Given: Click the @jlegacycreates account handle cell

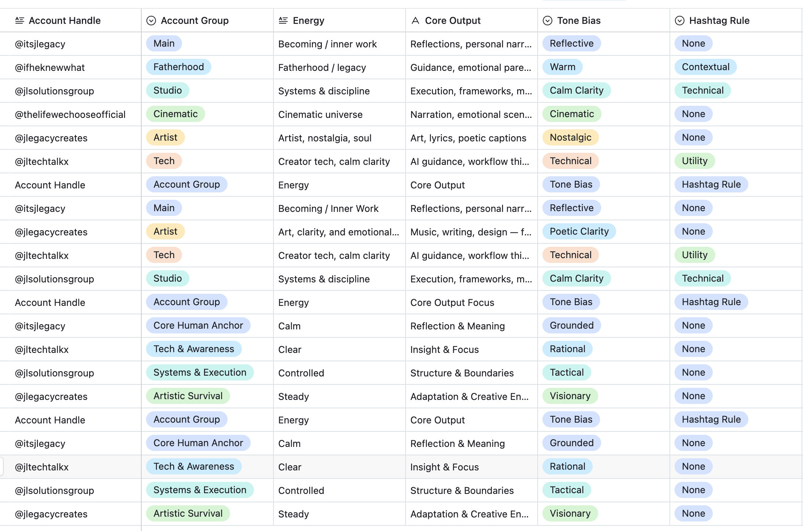Looking at the screenshot, I should coord(51,138).
